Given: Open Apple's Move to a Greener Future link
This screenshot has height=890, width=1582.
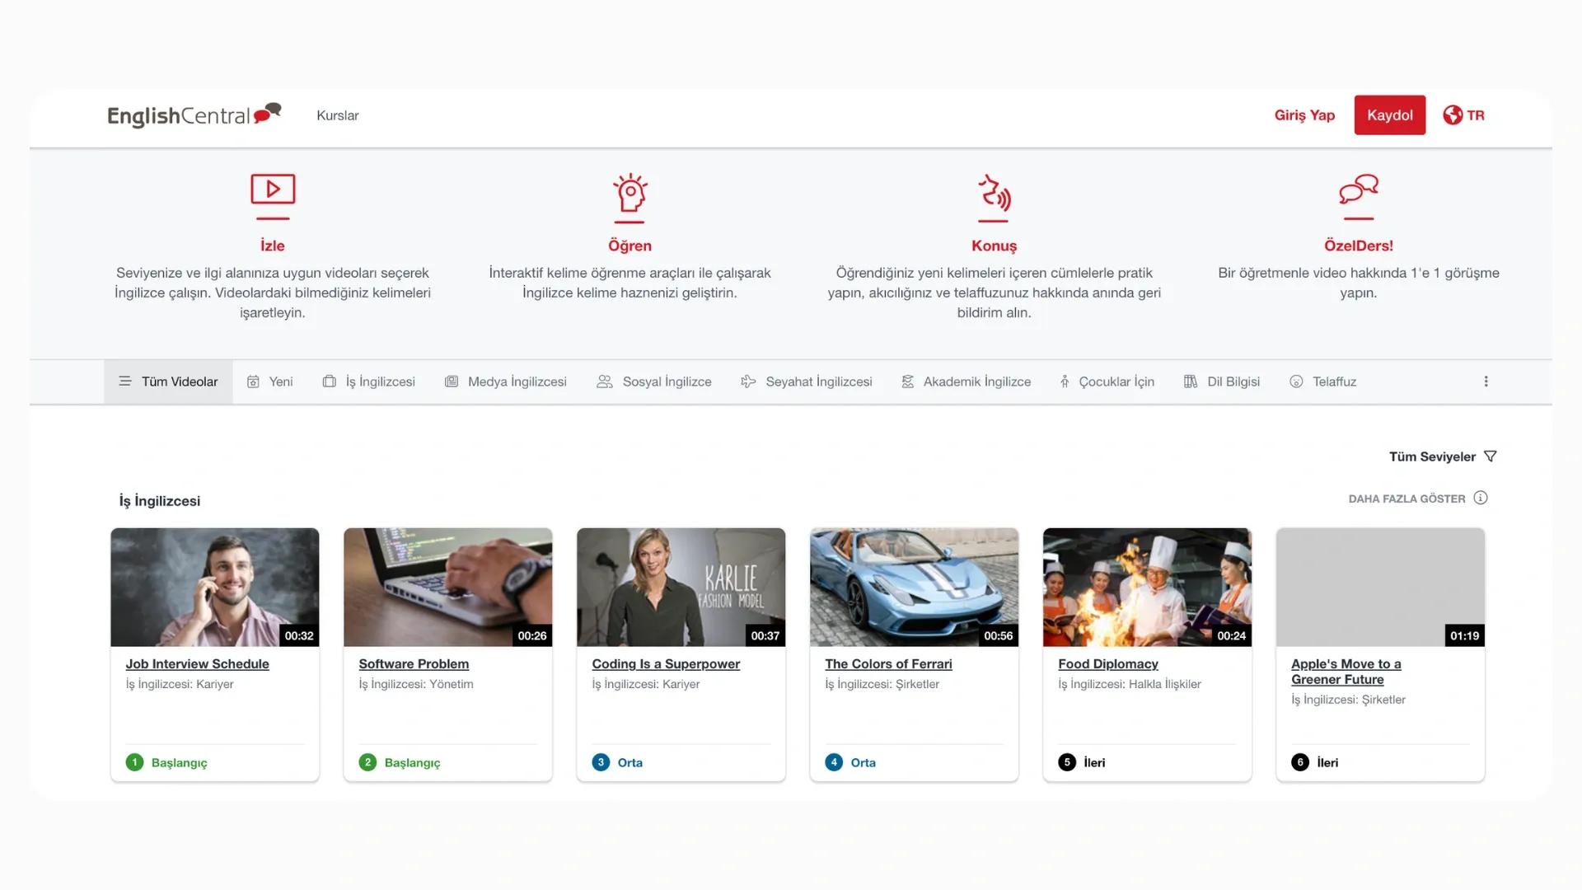Looking at the screenshot, I should coord(1346,672).
